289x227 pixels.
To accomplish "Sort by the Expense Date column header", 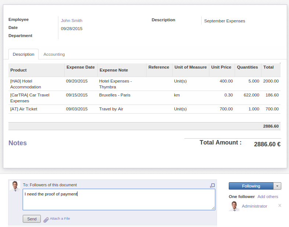I will [80, 67].
